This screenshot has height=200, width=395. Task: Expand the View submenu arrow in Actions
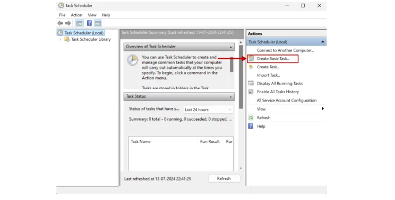click(323, 108)
